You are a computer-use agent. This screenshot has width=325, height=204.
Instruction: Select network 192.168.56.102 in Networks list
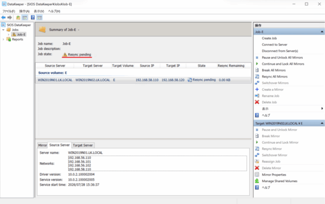[80, 165]
